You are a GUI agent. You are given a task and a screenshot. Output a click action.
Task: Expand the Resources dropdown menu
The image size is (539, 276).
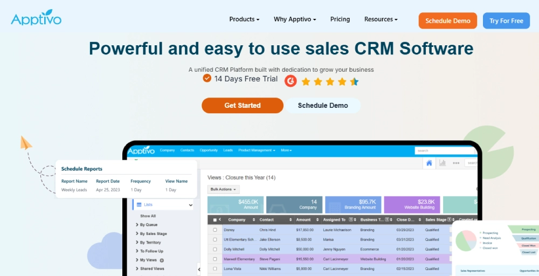coord(381,19)
